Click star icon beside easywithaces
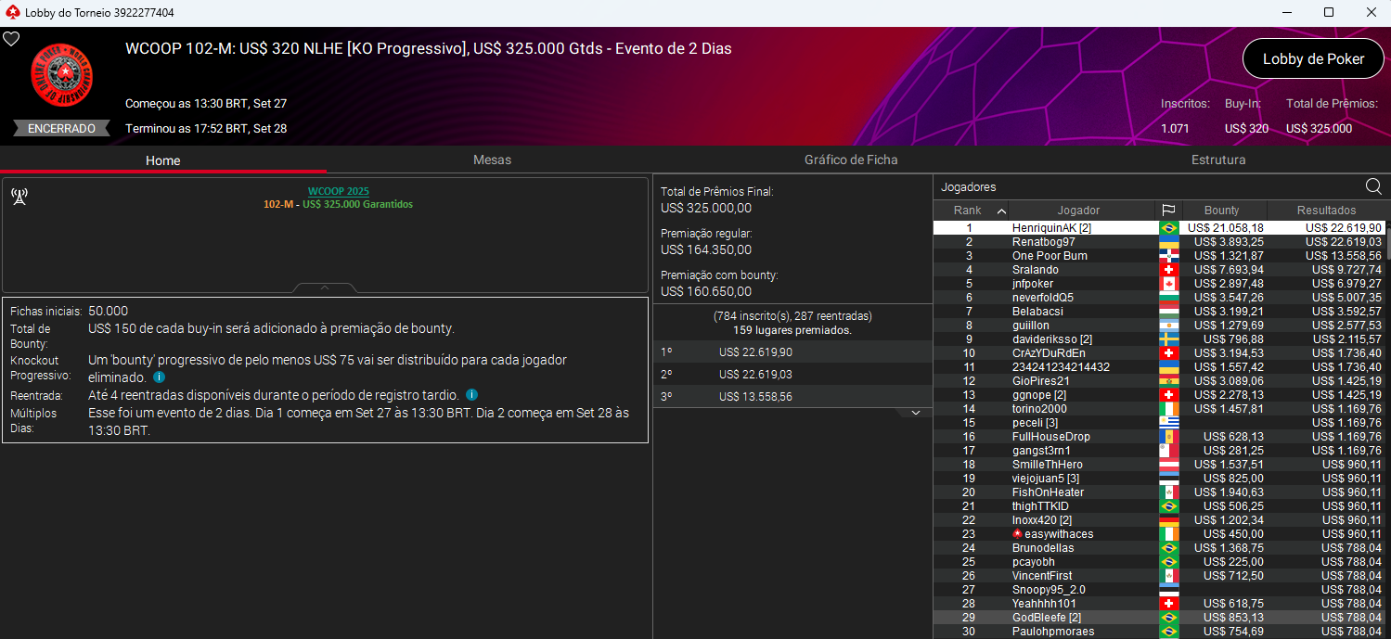 (x=1017, y=534)
